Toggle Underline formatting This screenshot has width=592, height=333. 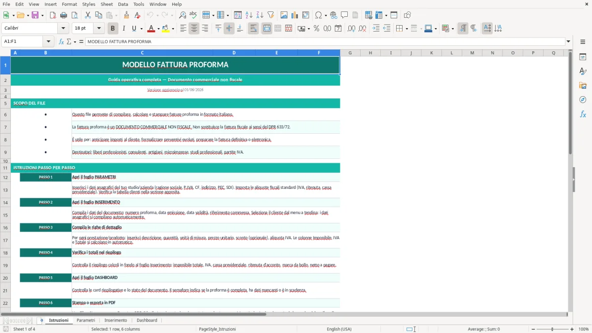pos(134,29)
